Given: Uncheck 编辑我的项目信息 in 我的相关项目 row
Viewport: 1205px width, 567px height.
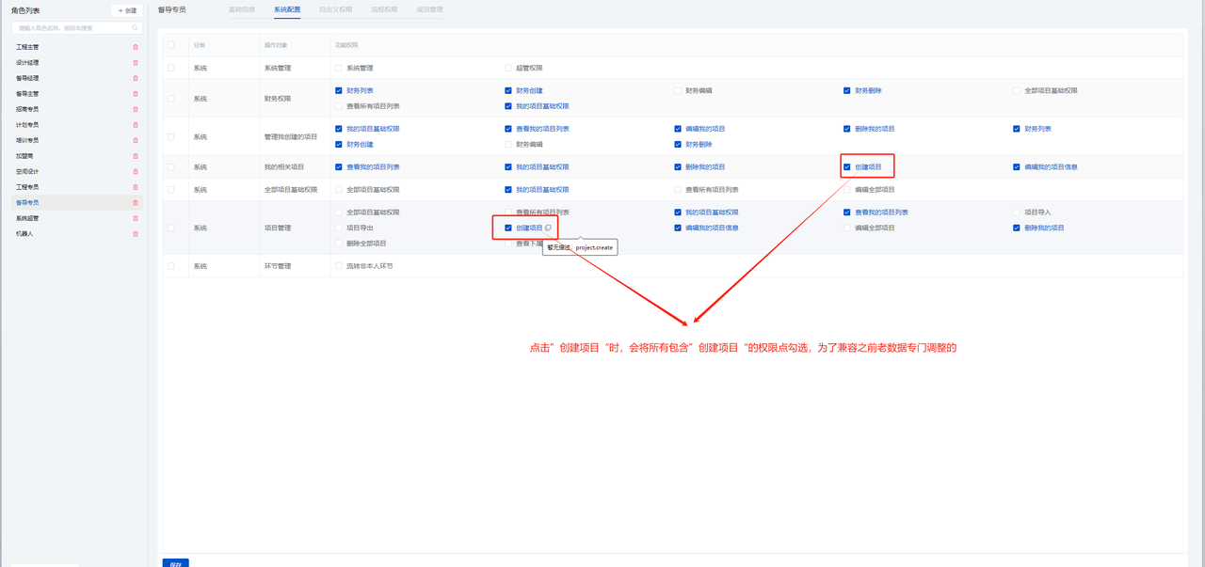Looking at the screenshot, I should click(x=1017, y=166).
